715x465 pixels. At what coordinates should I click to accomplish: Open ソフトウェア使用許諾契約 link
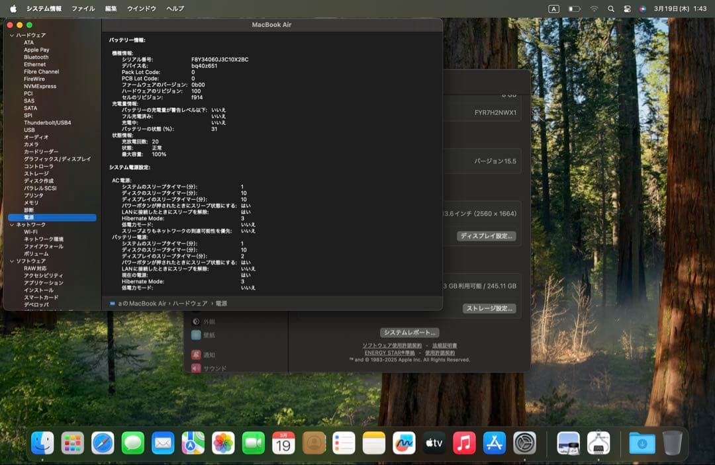(392, 346)
